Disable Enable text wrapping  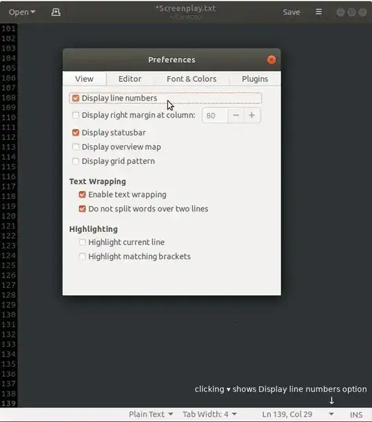(x=82, y=195)
